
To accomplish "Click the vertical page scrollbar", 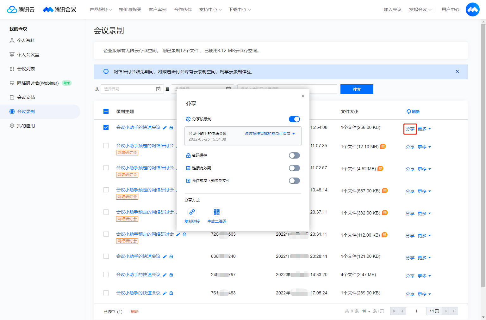I will point(483,156).
